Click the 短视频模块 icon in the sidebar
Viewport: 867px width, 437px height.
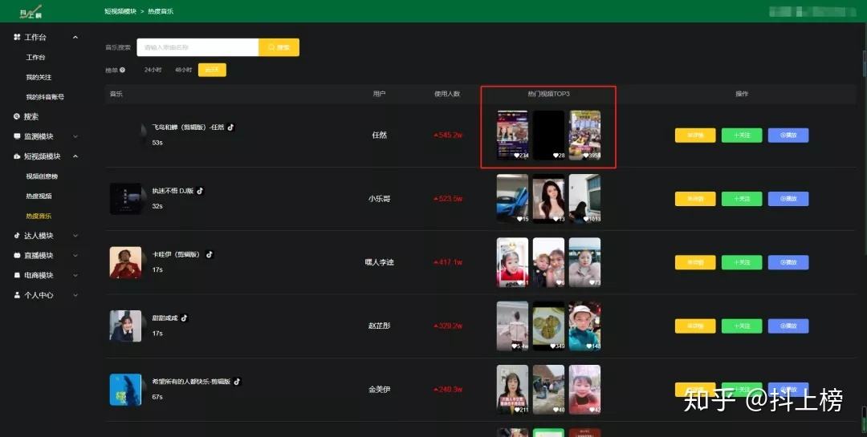[17, 156]
